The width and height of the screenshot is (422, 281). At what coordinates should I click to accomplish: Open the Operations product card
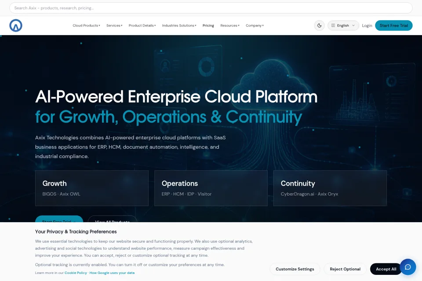click(x=211, y=188)
